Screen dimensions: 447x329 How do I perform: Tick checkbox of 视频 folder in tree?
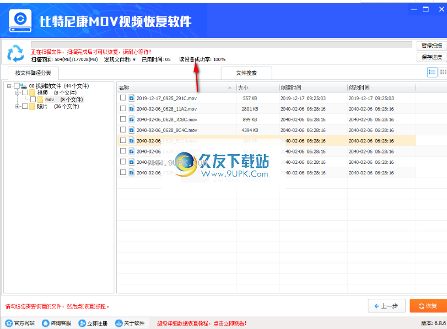[x=25, y=92]
